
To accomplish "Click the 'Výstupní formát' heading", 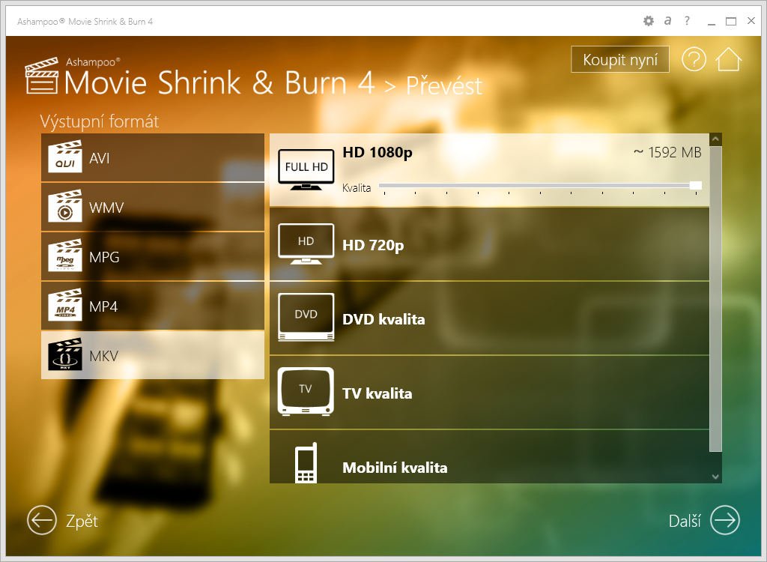I will point(100,121).
